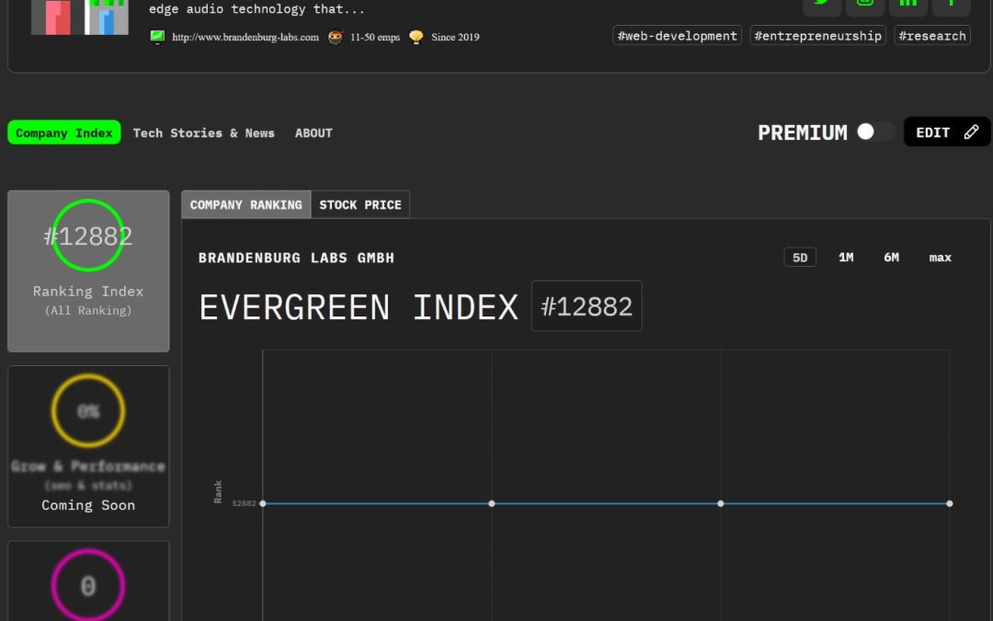
Task: Click the #research tag
Action: [932, 36]
